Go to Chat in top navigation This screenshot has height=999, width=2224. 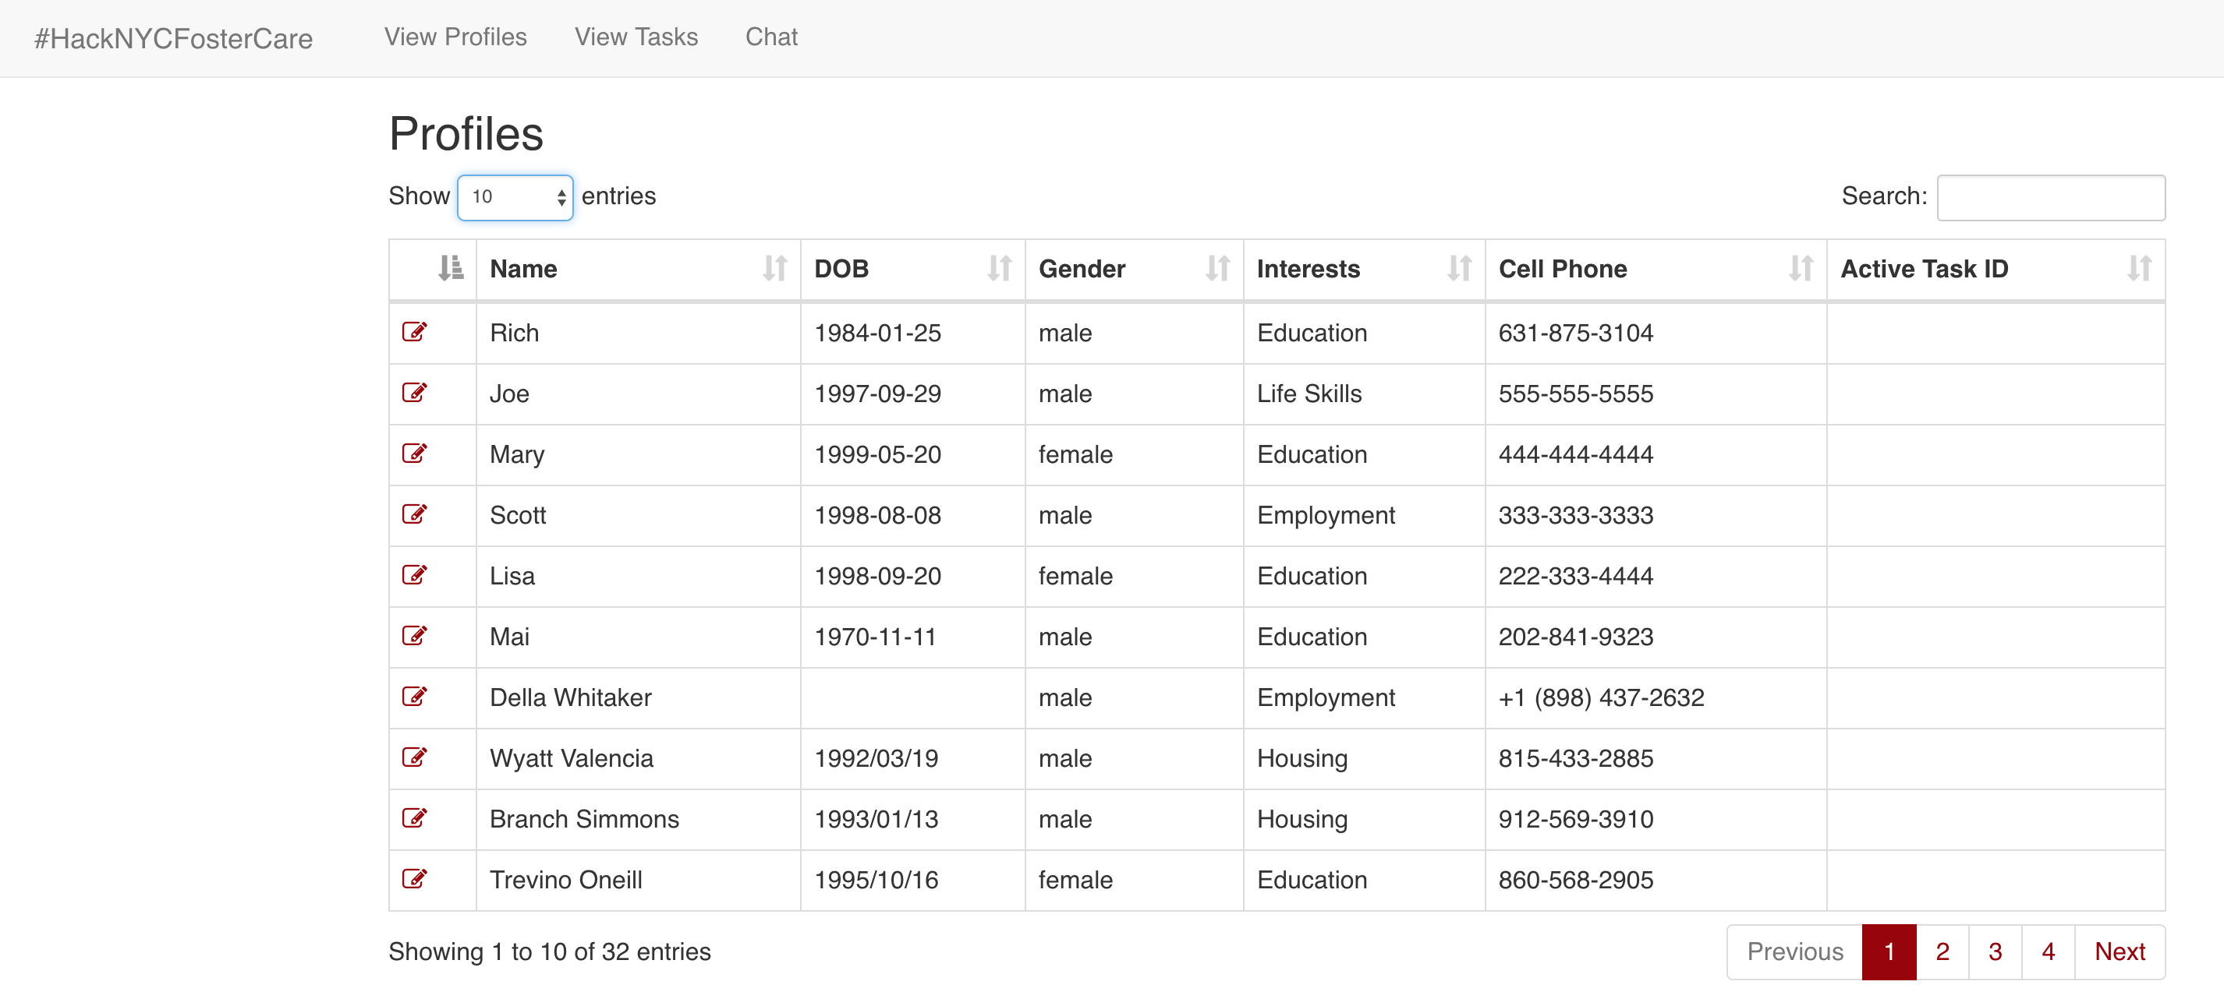click(x=771, y=37)
